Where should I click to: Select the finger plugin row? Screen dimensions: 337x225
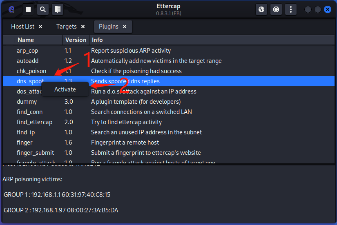point(169,143)
